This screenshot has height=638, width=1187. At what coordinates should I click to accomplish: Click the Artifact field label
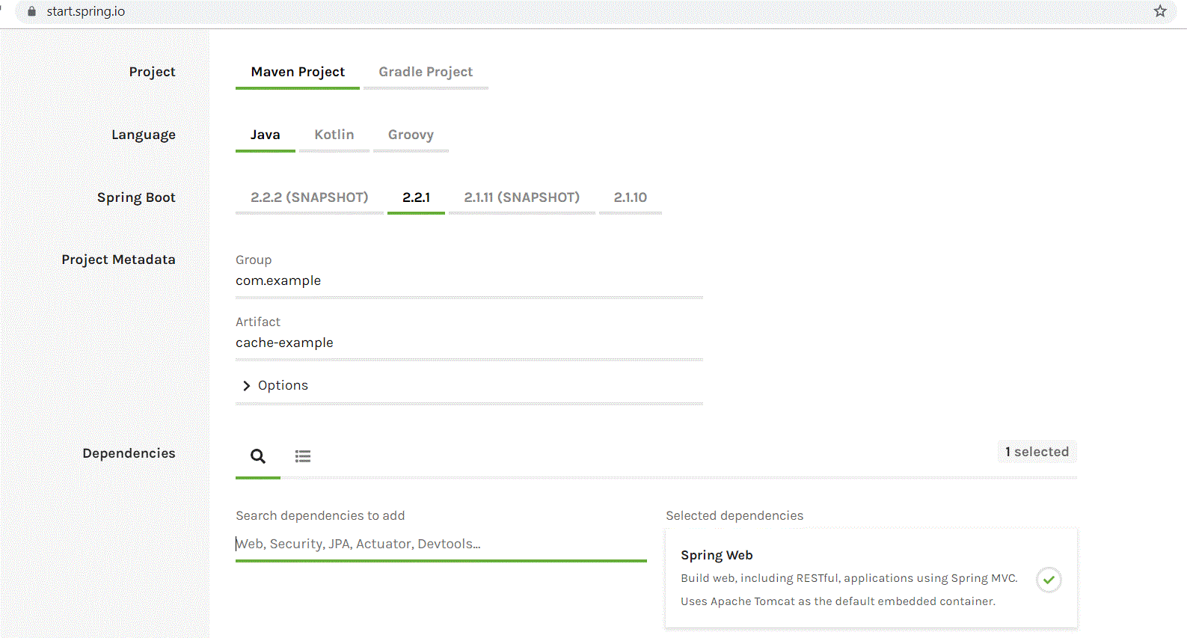[x=258, y=322]
